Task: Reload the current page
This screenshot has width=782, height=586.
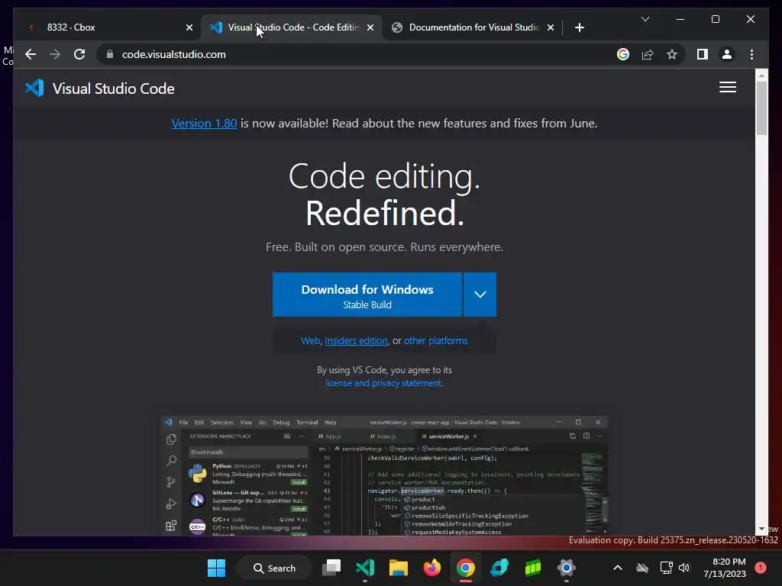Action: pyautogui.click(x=79, y=54)
